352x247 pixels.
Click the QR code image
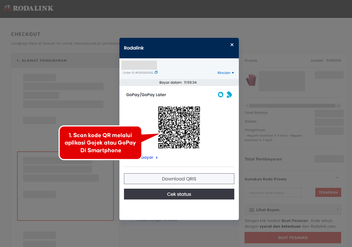pos(179,127)
